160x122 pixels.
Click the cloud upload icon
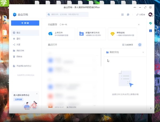(50, 34)
